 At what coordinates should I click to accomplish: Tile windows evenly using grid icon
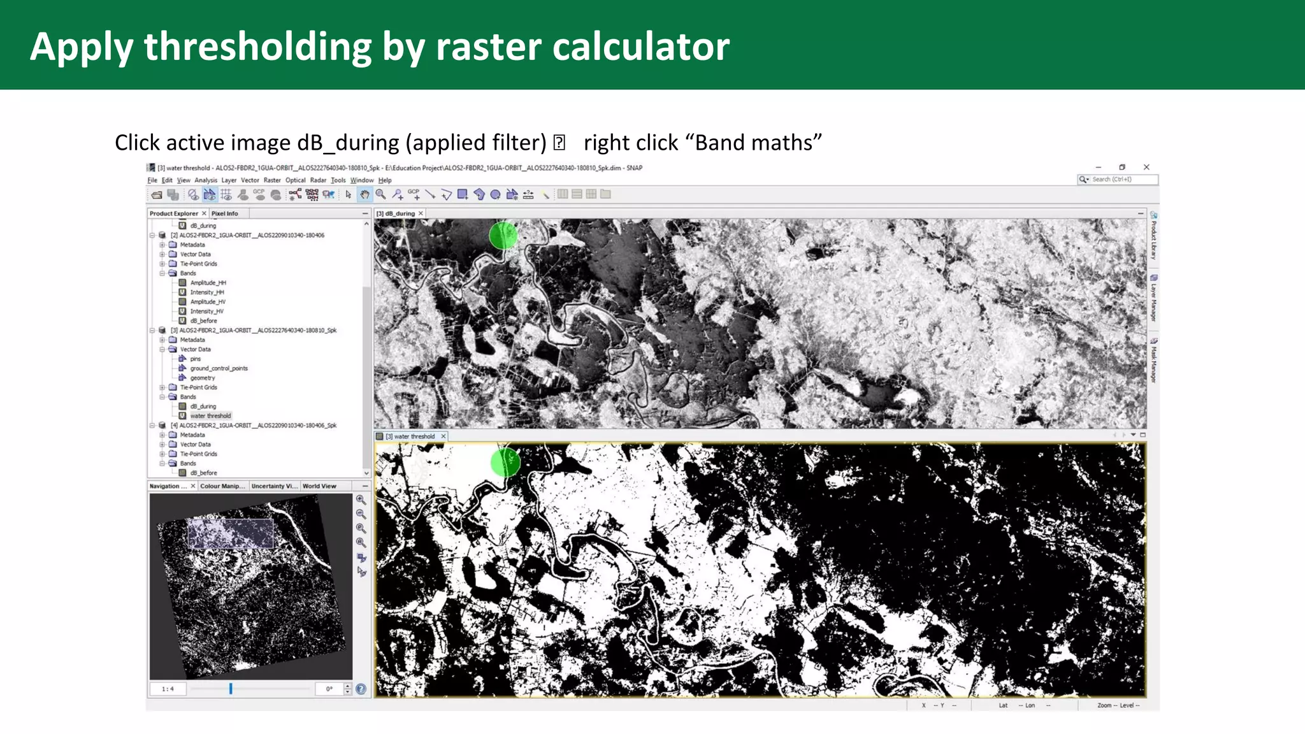pos(591,194)
